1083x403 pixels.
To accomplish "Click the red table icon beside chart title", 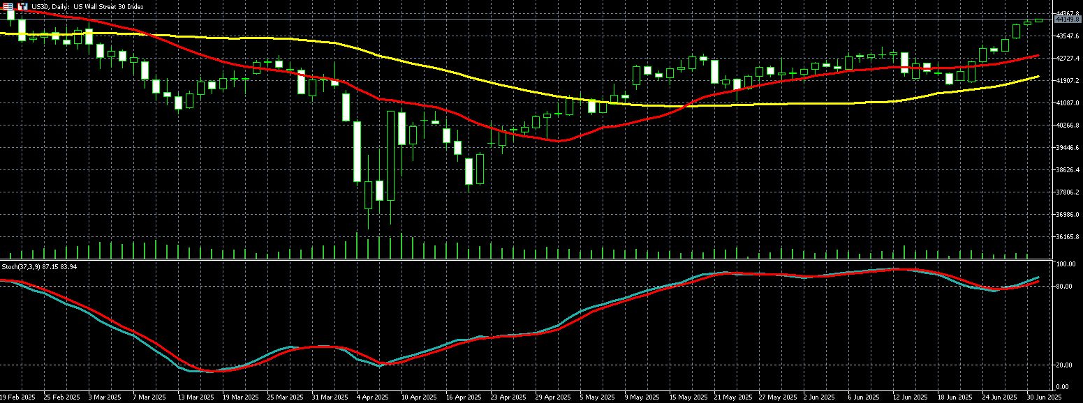I will [x=9, y=6].
